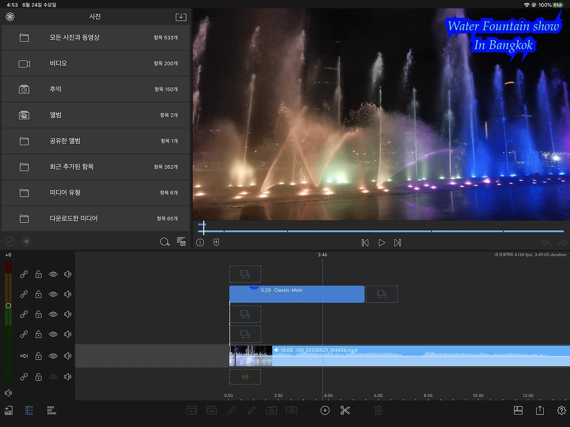Select the 앨범 albums row

[96, 115]
